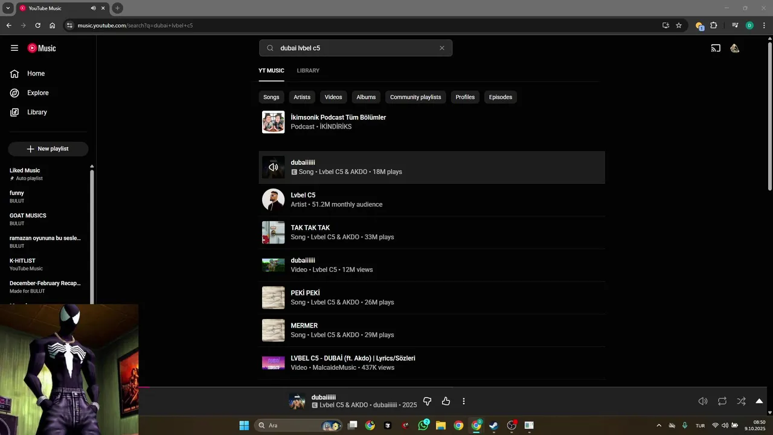Filter results by Episodes
This screenshot has height=435, width=773.
click(x=501, y=97)
